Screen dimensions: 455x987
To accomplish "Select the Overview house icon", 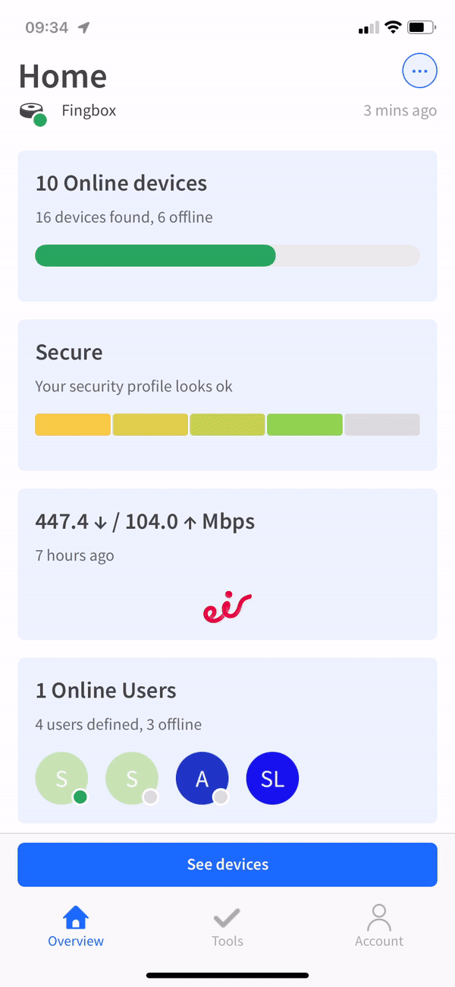I will click(x=75, y=916).
